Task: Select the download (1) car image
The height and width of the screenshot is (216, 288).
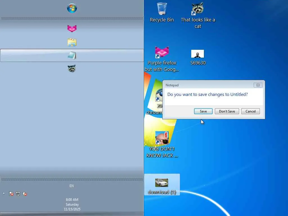Action: [162, 184]
